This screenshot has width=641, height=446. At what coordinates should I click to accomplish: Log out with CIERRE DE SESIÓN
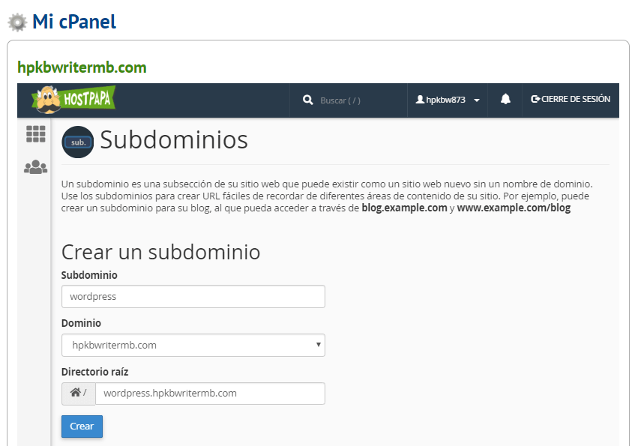(x=571, y=100)
